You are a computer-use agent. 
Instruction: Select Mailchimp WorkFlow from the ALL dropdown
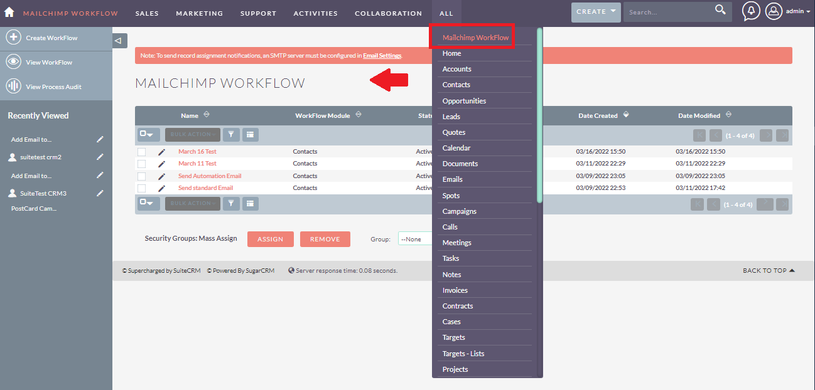475,38
